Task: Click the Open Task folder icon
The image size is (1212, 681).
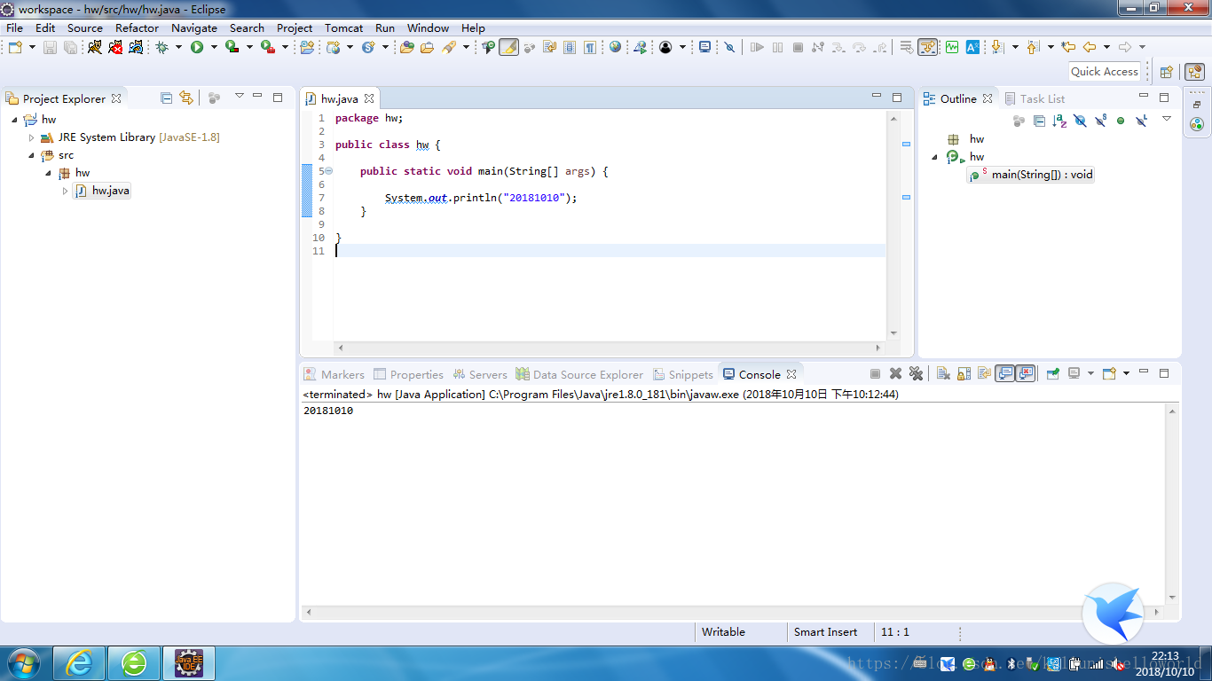Action: tap(427, 47)
